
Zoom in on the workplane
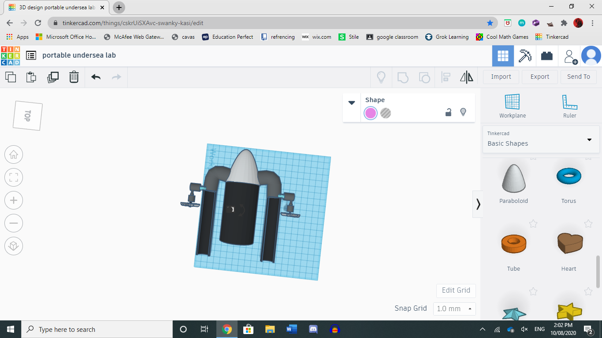(x=14, y=200)
